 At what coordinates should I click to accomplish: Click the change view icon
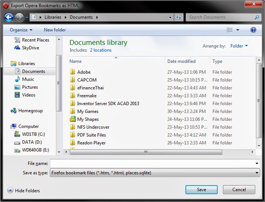(x=229, y=30)
